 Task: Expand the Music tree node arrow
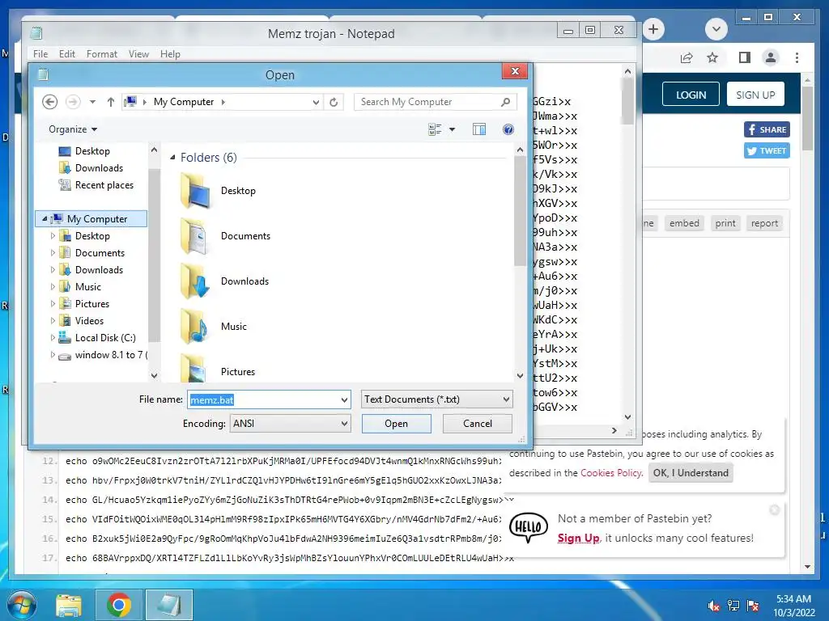(53, 287)
